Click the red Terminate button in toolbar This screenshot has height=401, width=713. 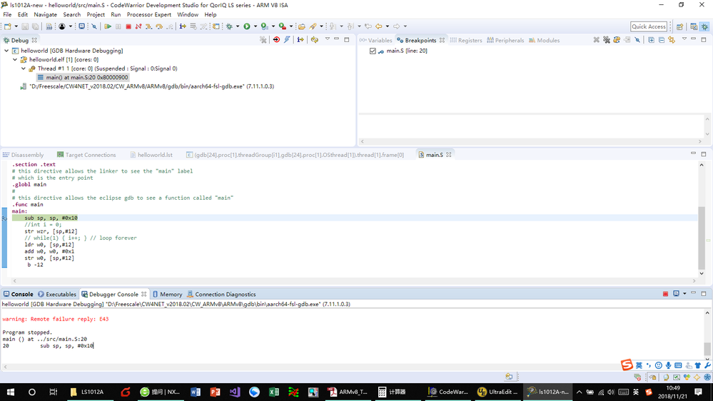(128, 26)
